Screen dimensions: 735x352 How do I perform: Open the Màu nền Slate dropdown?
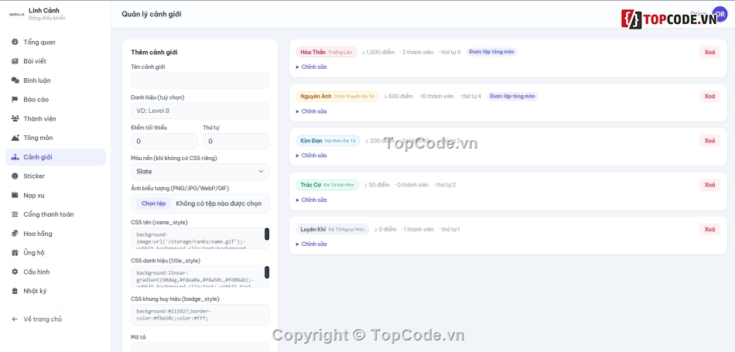(200, 172)
